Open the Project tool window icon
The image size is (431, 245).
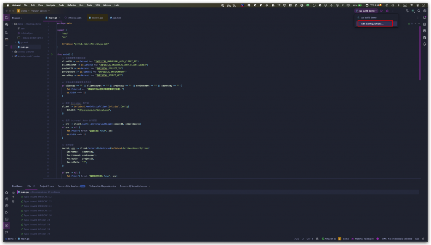[x=7, y=18]
